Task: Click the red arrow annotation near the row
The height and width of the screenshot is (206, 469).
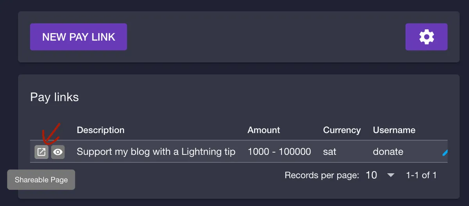Action: tap(52, 134)
